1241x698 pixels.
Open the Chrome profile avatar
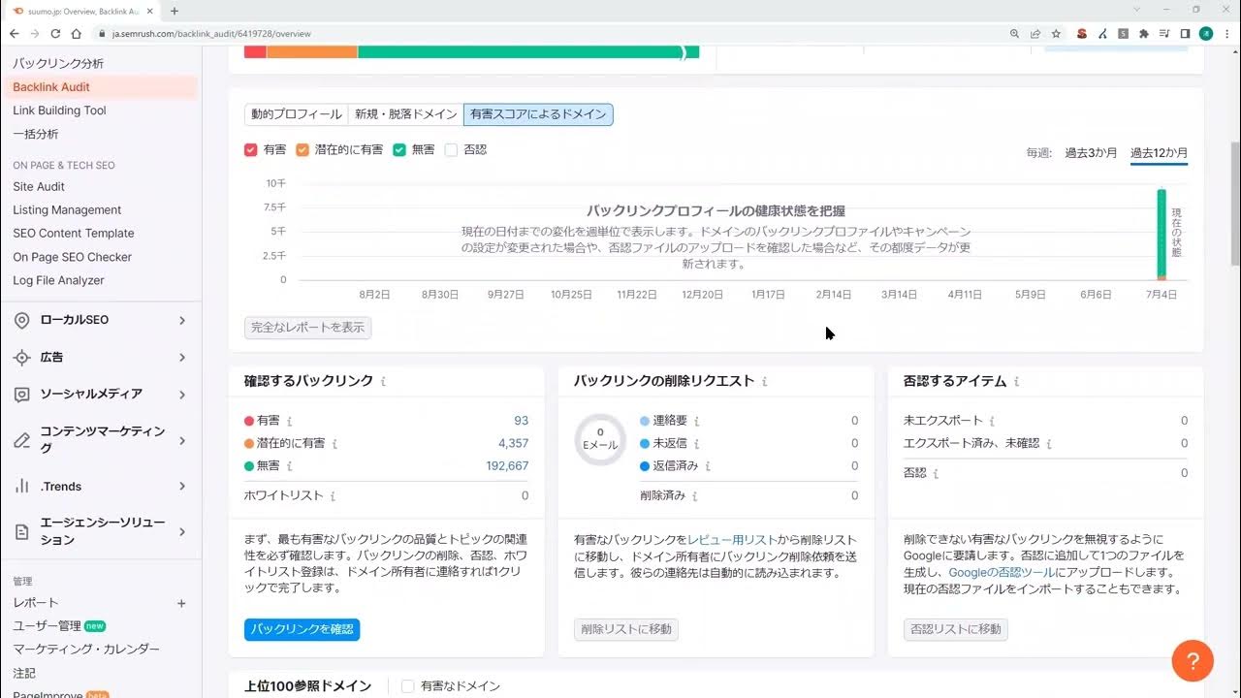(x=1205, y=33)
